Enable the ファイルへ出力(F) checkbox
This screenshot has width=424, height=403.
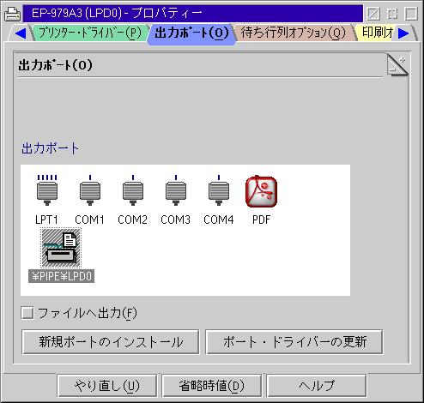27,313
